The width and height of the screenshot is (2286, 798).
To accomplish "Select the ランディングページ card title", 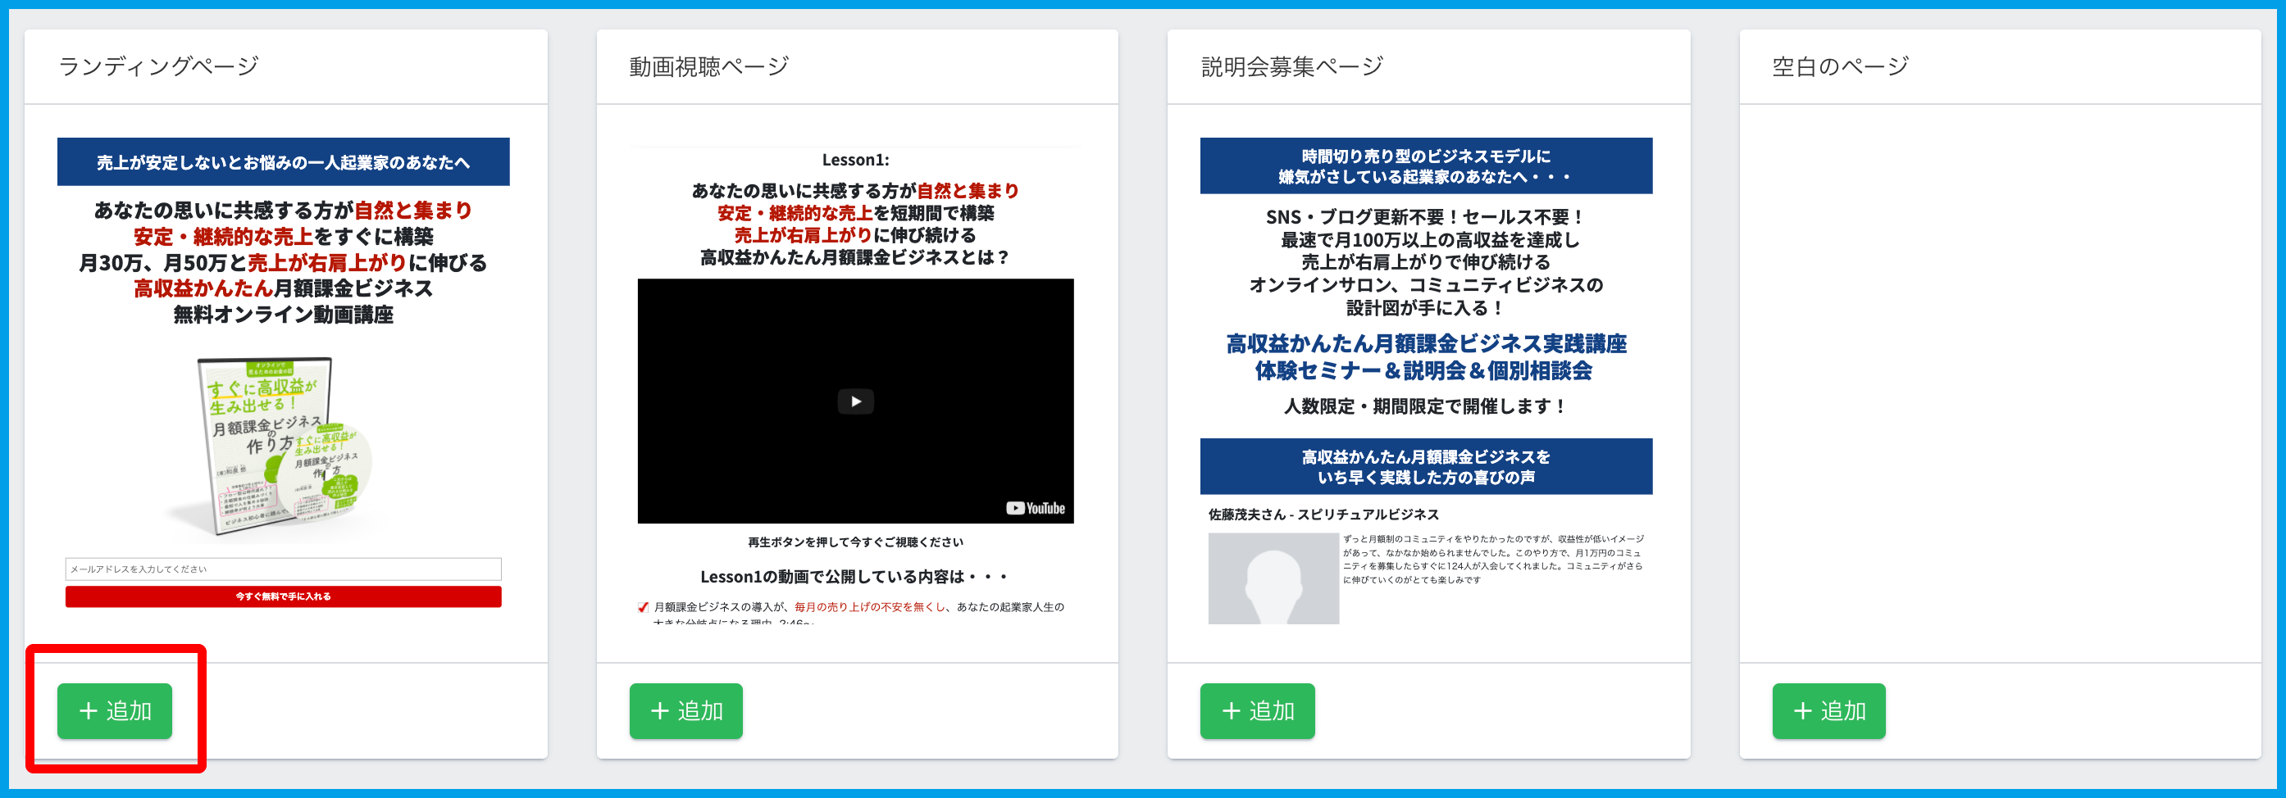I will point(159,66).
